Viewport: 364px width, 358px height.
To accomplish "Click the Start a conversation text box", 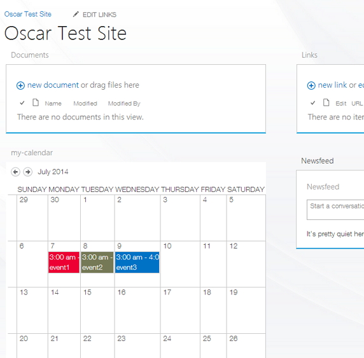I will (335, 210).
